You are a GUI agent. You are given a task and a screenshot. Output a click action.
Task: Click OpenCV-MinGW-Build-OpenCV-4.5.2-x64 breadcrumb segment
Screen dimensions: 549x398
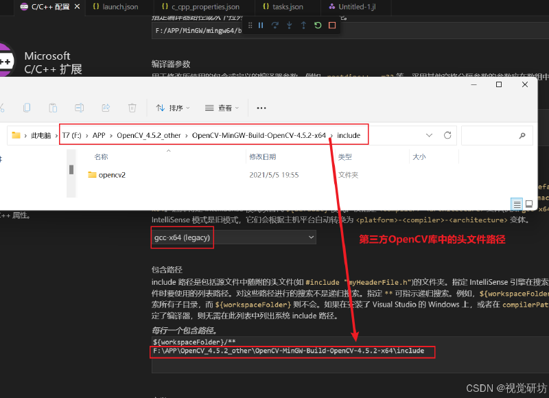[259, 135]
